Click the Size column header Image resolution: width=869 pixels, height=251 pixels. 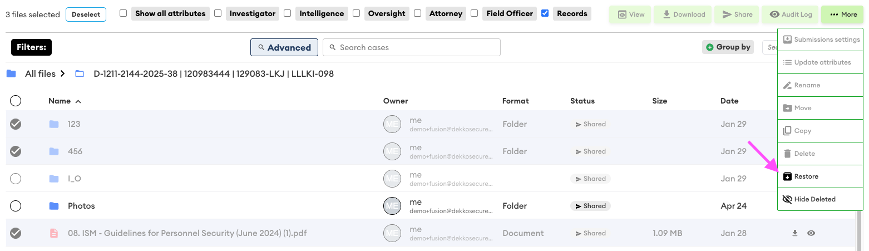[x=660, y=101]
